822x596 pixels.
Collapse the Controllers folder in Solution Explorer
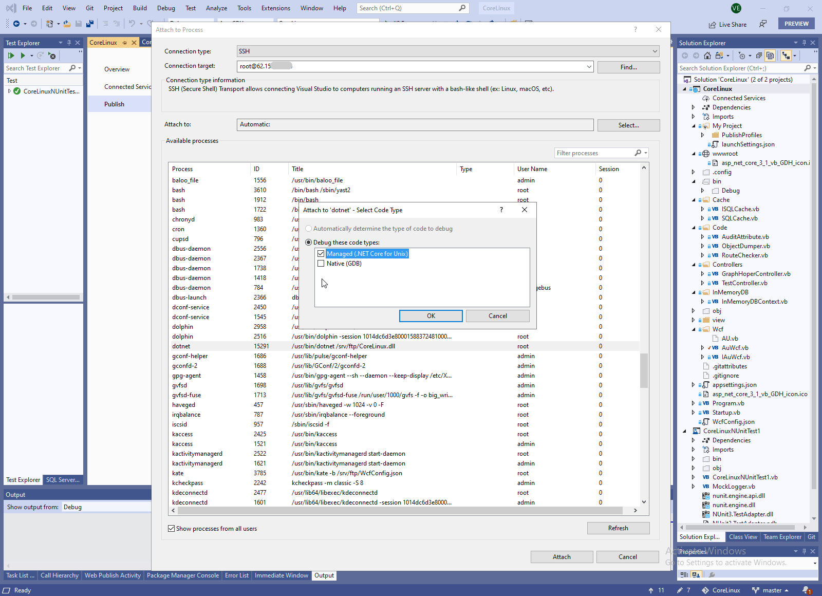(x=693, y=265)
